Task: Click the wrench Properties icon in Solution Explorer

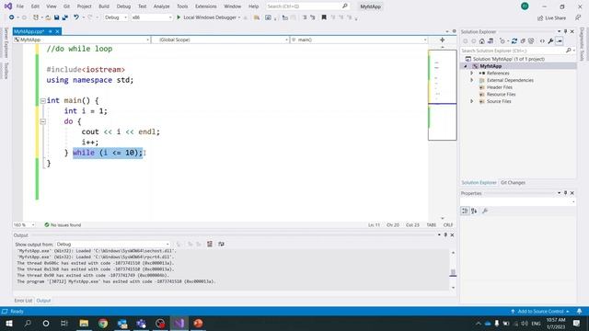Action: coord(550,41)
